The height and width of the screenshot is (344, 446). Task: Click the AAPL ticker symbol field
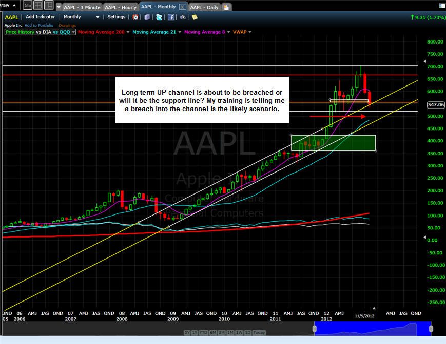(12, 17)
